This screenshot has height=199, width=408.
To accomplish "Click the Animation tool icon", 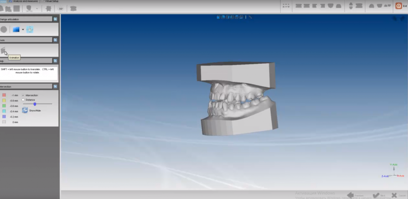I will click(4, 51).
